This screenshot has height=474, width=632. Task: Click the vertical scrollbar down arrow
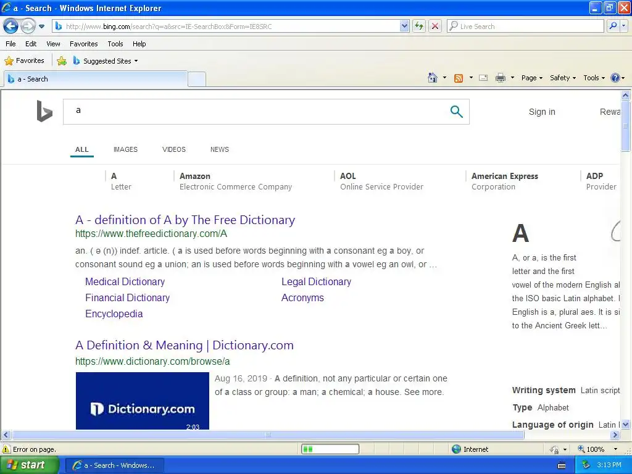[626, 425]
